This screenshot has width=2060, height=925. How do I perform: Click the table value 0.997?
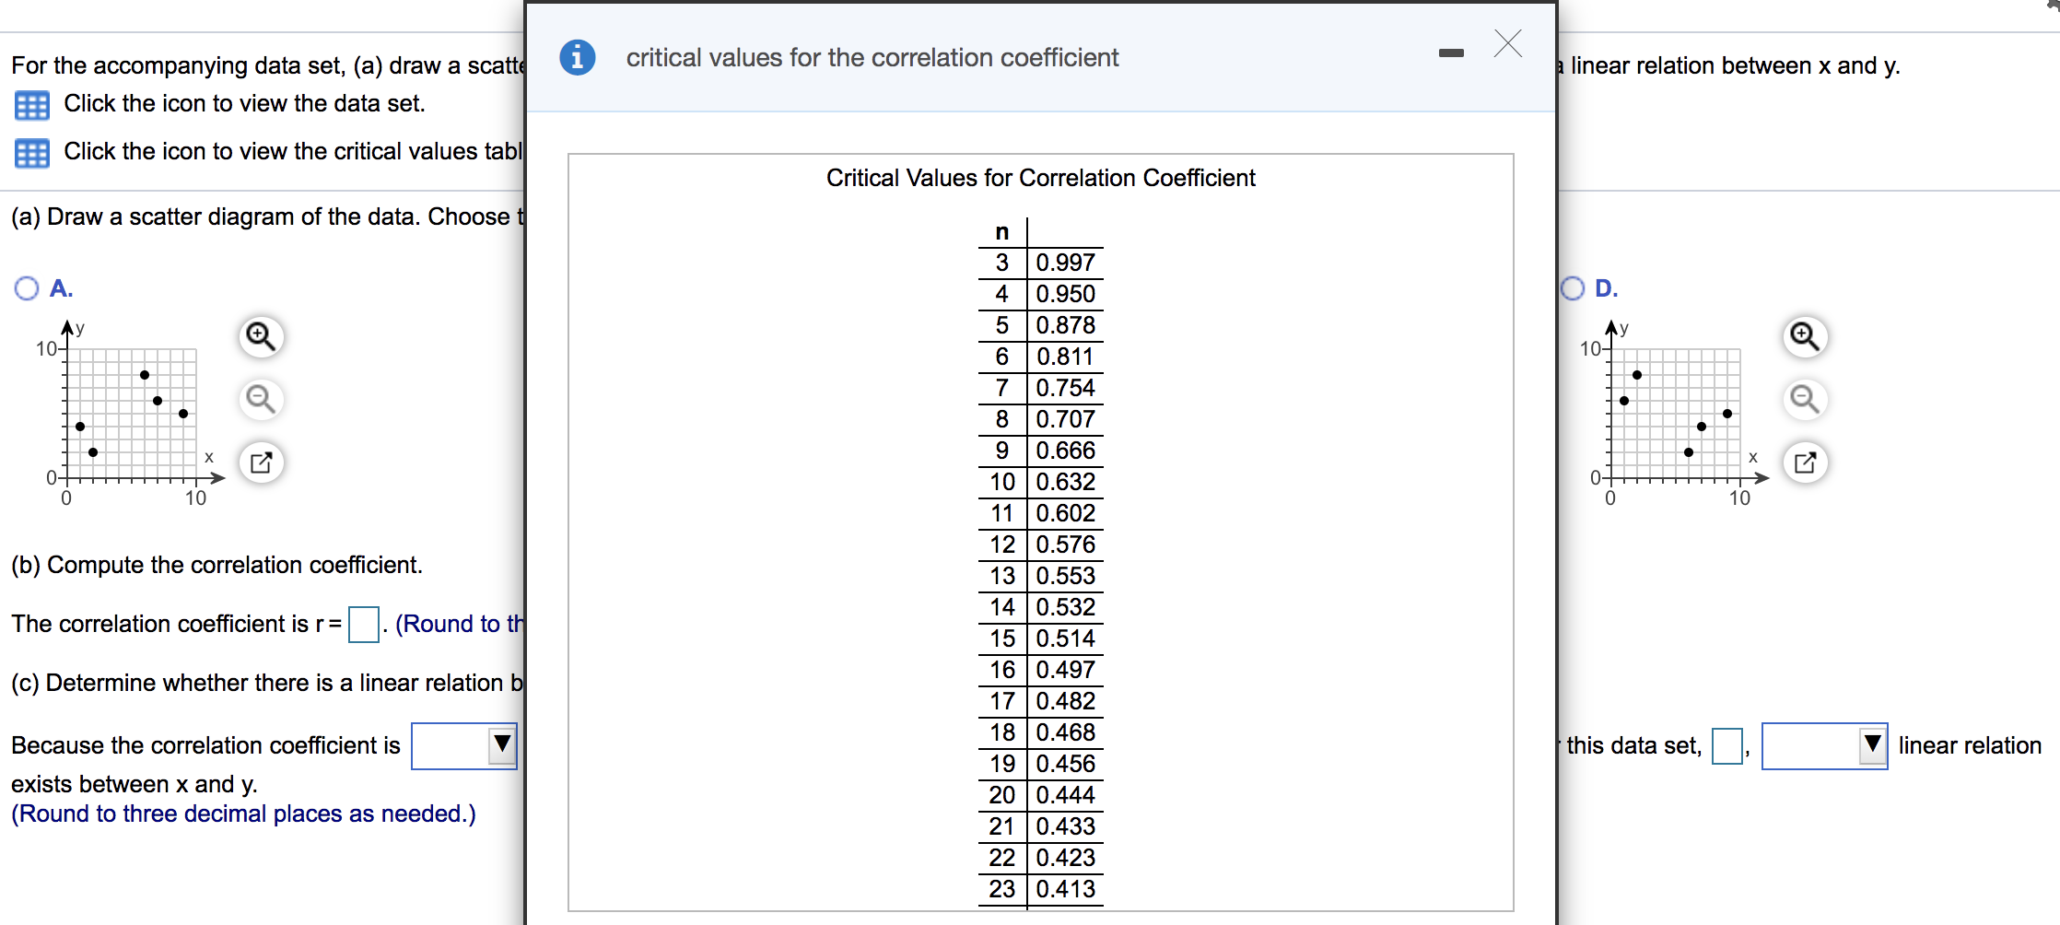[1065, 263]
